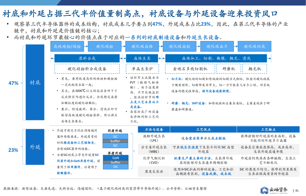
Task: Select the page number 41
Action: [297, 191]
